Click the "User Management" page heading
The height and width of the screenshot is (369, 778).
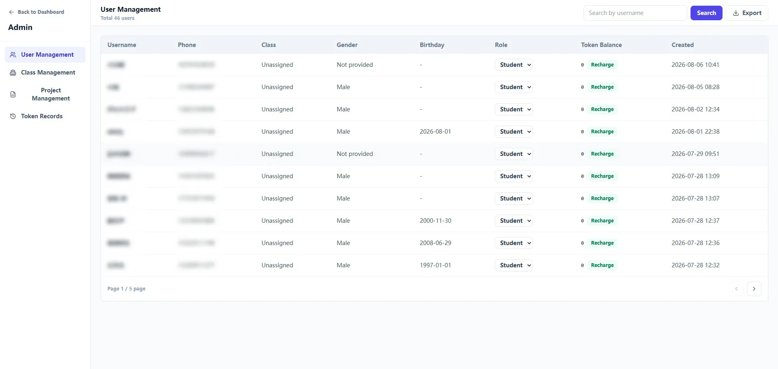130,9
